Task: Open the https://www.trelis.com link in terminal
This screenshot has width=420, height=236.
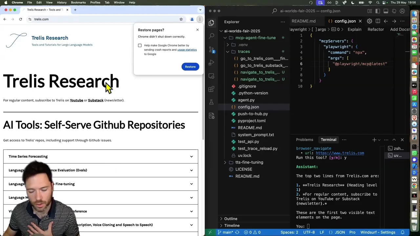Action: pos(340,153)
